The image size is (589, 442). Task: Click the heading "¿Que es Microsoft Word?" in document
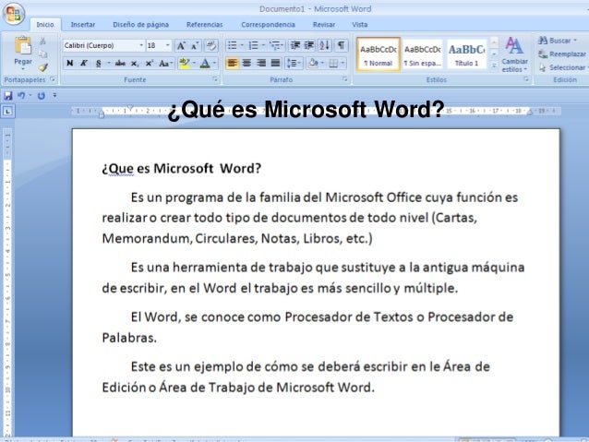pyautogui.click(x=182, y=169)
